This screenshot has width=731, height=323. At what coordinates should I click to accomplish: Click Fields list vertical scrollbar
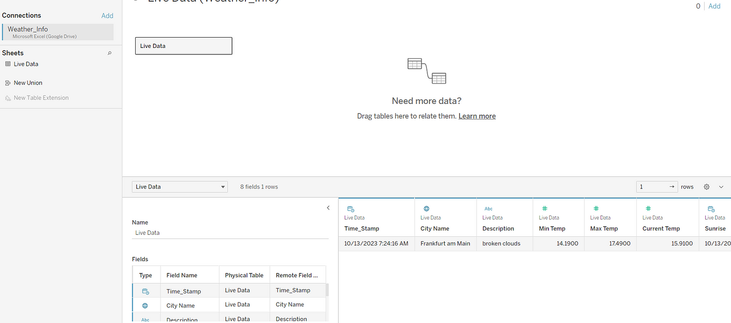coord(327,291)
